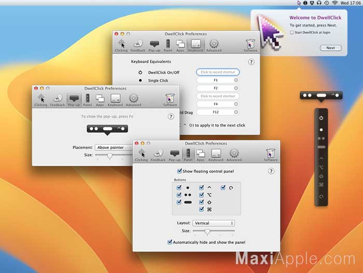Select double-click dots on the vertical floating panel
The width and height of the screenshot is (363, 273).
coord(321,139)
